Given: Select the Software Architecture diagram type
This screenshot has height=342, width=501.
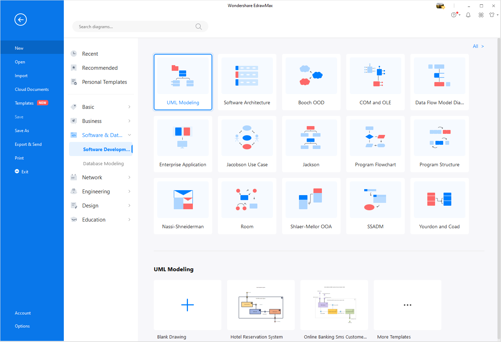Looking at the screenshot, I should (247, 82).
